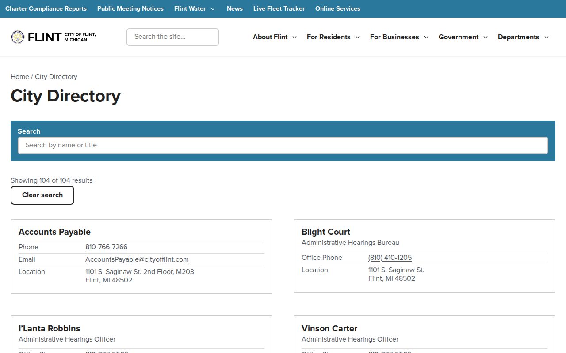This screenshot has height=353, width=566.
Task: Expand the For Businesses chevron arrow
Action: 426,37
